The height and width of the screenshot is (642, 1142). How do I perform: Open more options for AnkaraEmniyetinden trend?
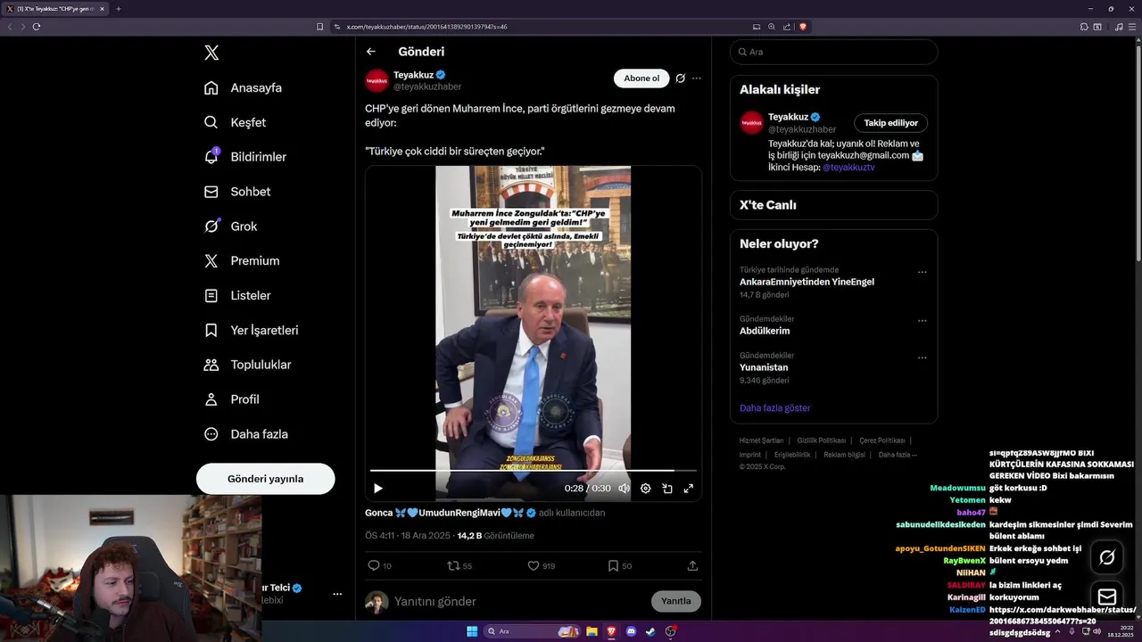[x=923, y=272]
